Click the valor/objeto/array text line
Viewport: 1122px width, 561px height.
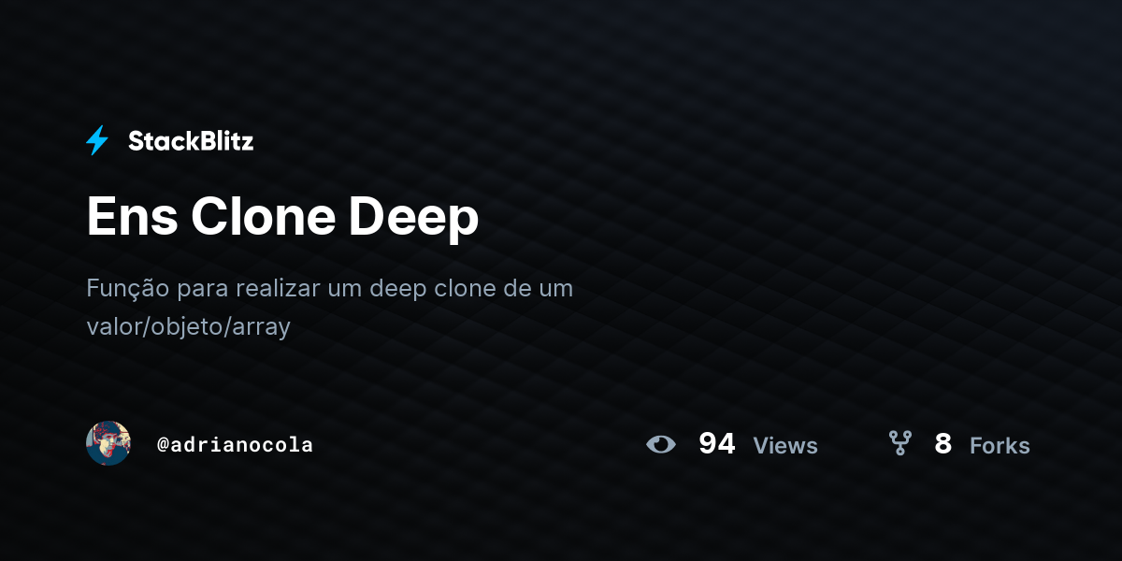click(x=189, y=328)
